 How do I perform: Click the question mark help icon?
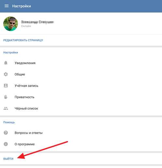[6, 133]
